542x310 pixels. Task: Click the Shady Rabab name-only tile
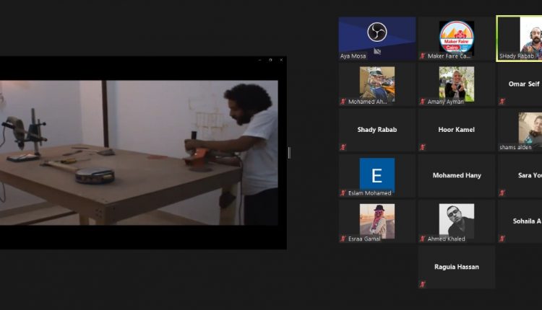(377, 130)
